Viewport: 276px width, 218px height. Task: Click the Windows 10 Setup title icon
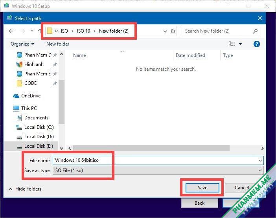tap(7, 5)
